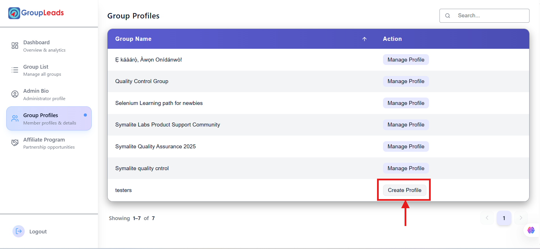Go to the previous page chevron
Screen dimensions: 540x249
pyautogui.click(x=487, y=218)
